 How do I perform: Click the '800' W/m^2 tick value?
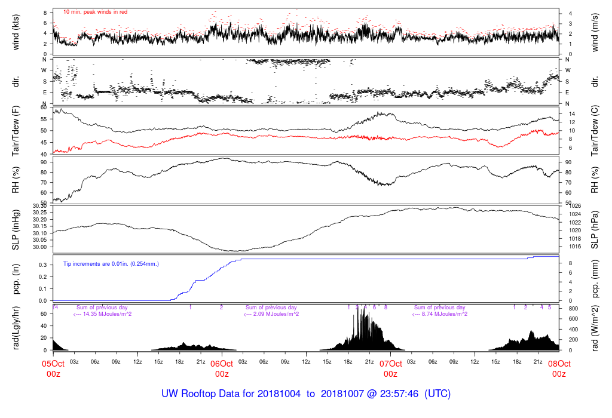point(573,309)
